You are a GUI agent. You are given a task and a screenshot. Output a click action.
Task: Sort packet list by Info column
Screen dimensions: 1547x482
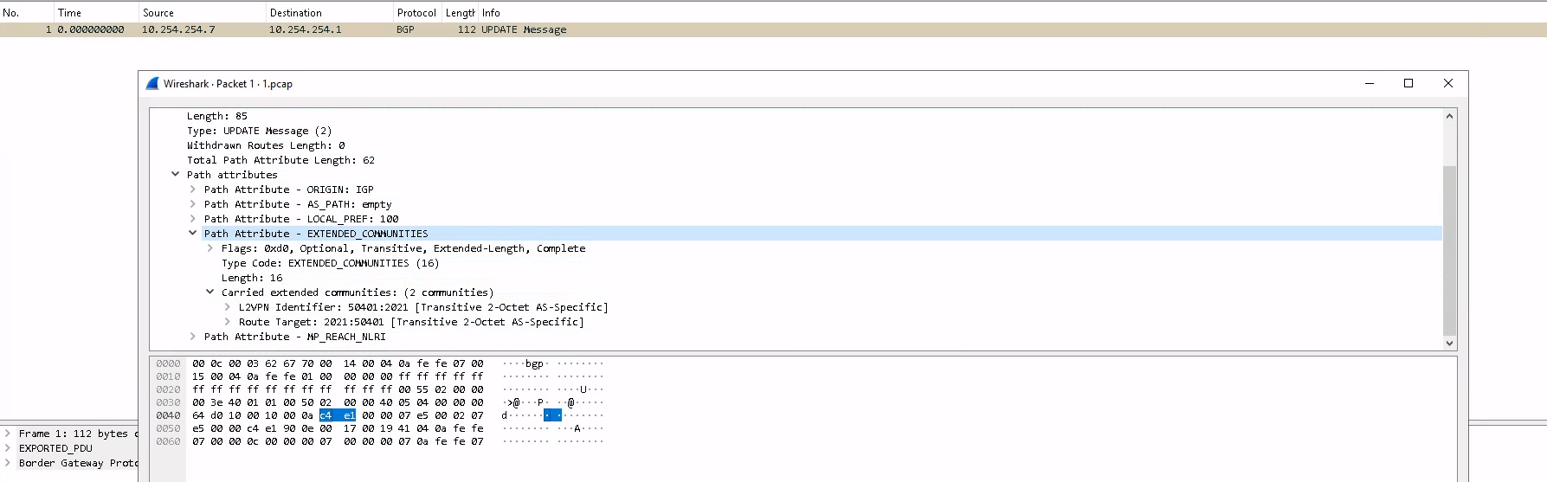1013,13
